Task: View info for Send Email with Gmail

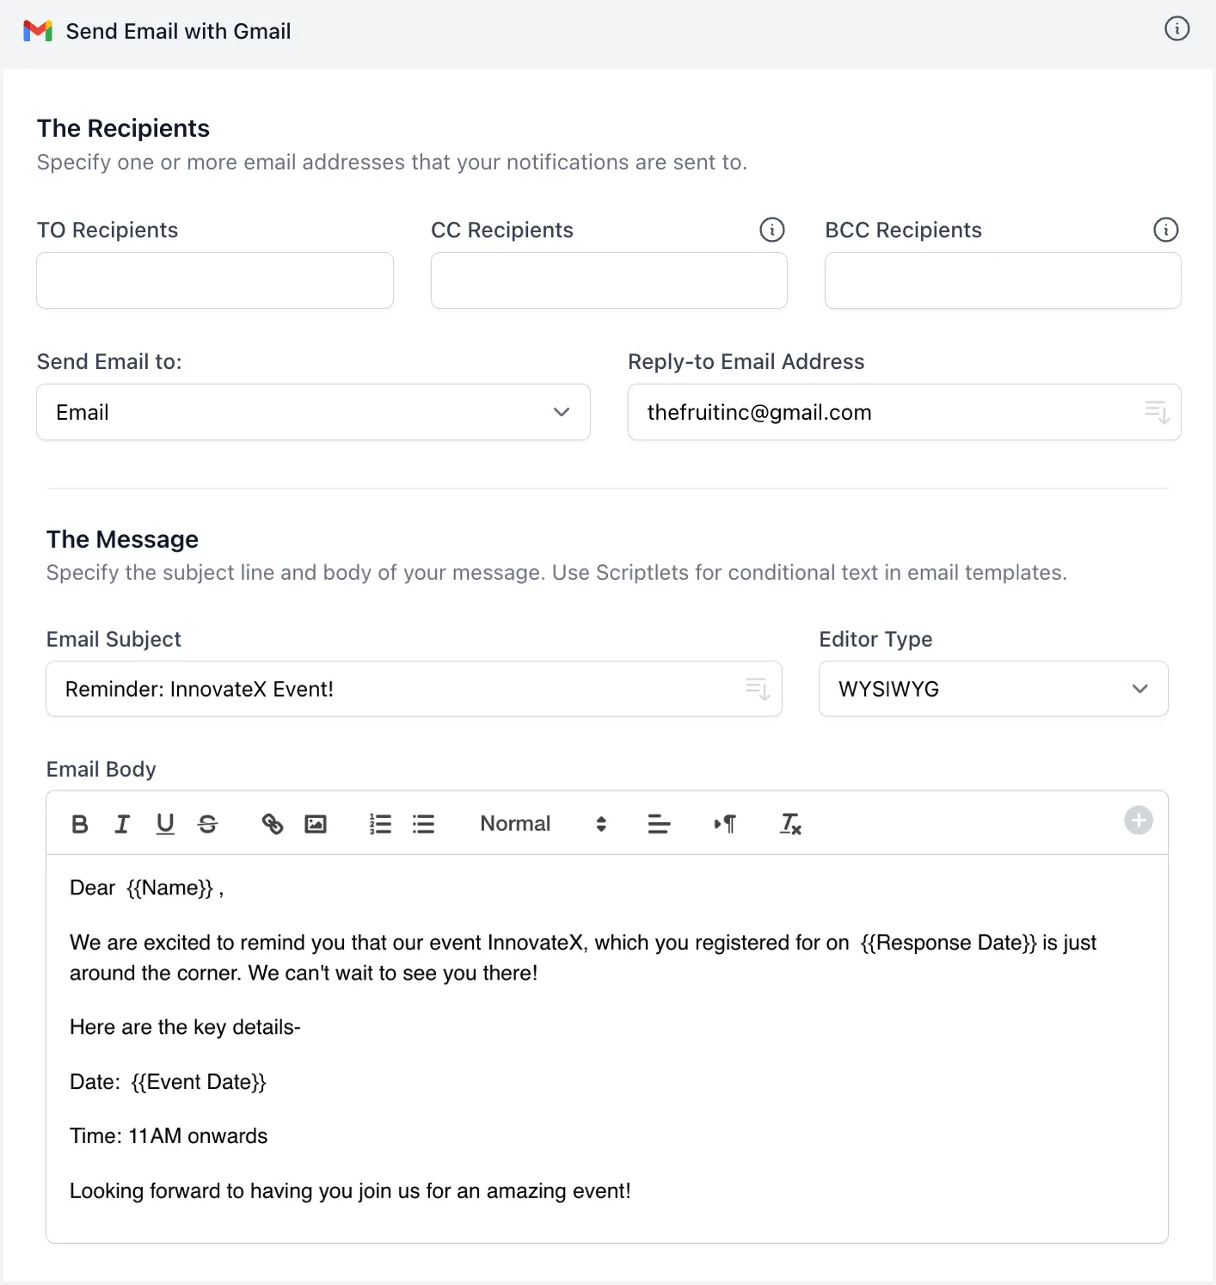Action: [x=1176, y=28]
